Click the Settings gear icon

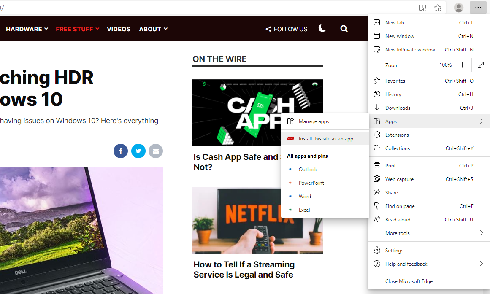tap(377, 250)
